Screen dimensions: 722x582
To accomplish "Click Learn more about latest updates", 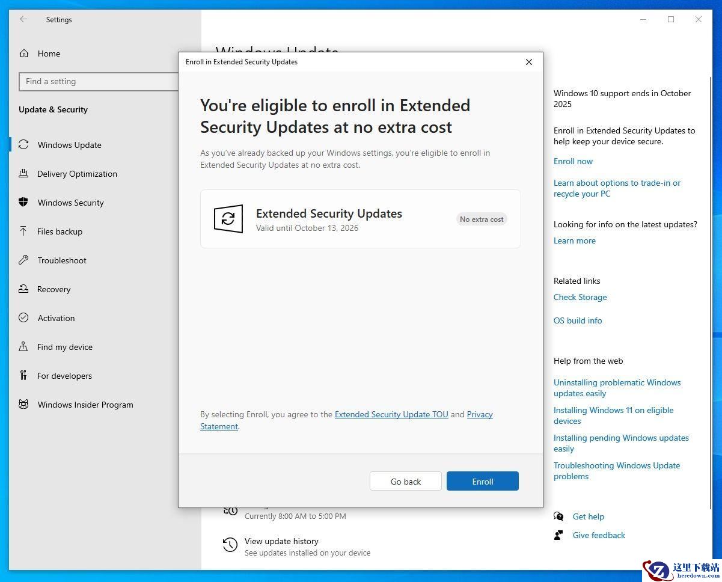I will point(575,240).
